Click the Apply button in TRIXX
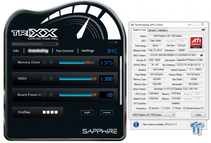211x143 pixels. (87, 112)
